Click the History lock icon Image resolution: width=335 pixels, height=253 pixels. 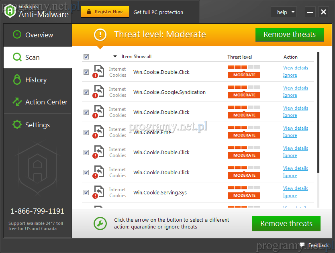[x=17, y=80]
